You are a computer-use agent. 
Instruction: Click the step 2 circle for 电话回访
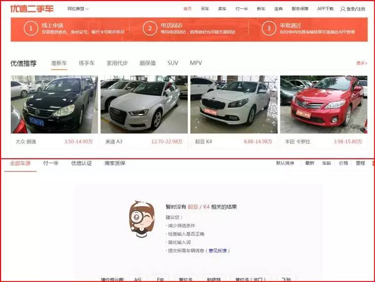coord(150,29)
